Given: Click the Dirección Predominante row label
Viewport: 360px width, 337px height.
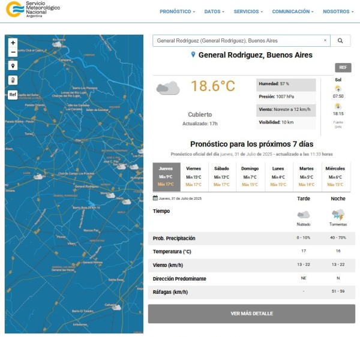Looking at the screenshot, I should [179, 279].
